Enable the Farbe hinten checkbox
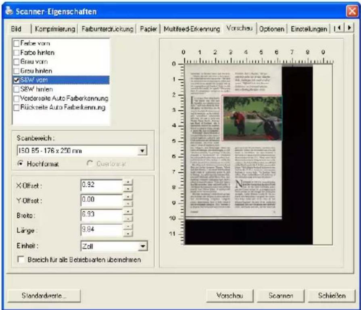Screen dimensions: 361x310 coord(17,53)
